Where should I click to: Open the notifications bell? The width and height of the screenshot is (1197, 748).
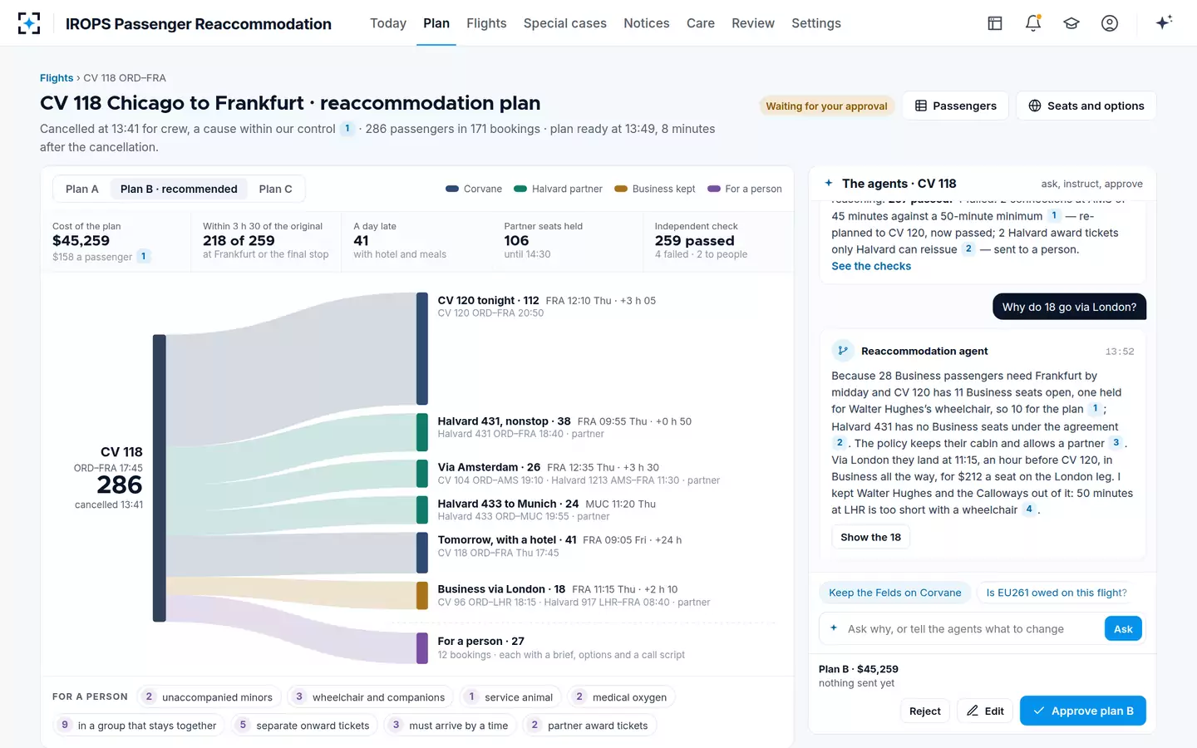pyautogui.click(x=1033, y=23)
